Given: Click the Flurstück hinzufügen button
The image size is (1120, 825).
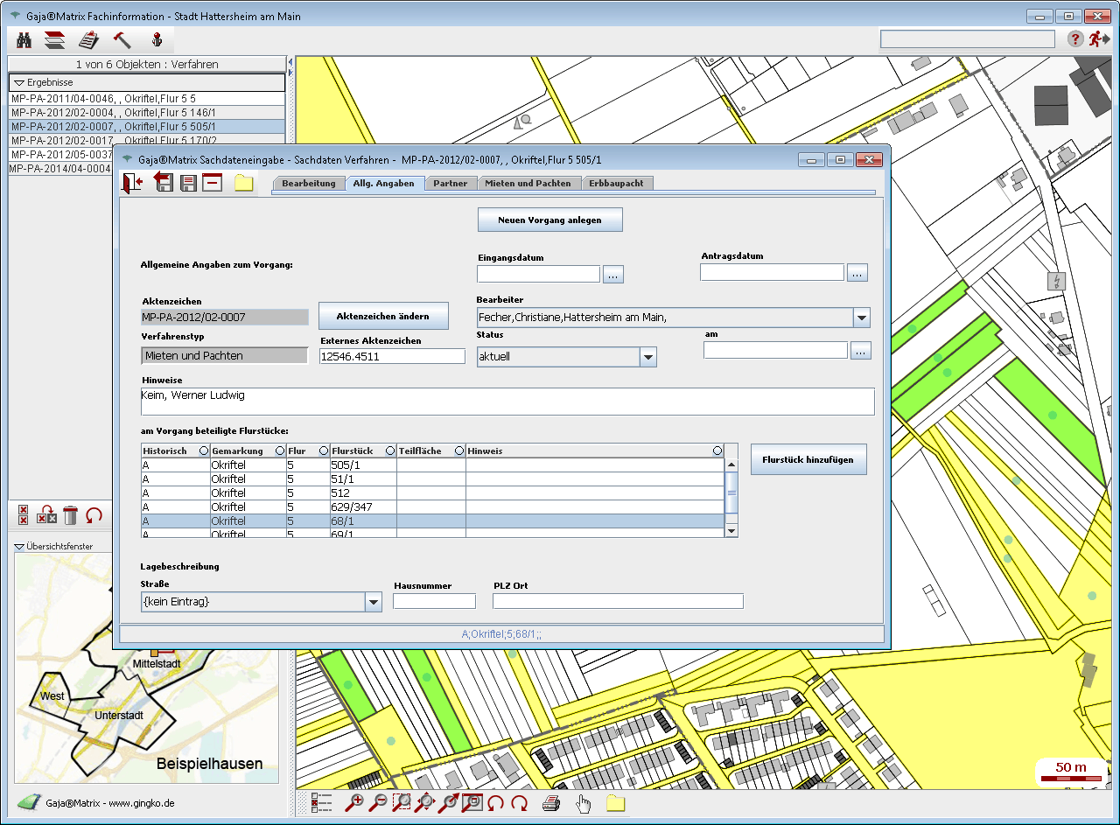Looking at the screenshot, I should point(808,459).
